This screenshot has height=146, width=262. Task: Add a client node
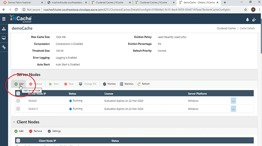click(19, 131)
